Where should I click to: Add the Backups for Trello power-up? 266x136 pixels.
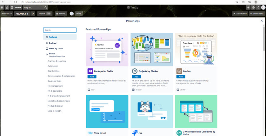point(92,77)
